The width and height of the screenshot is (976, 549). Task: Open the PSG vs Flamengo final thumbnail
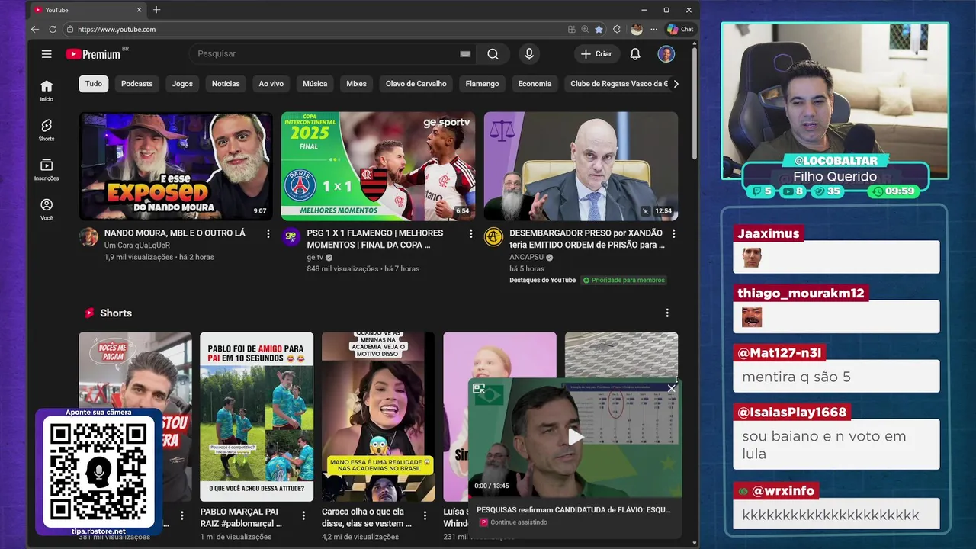click(378, 166)
